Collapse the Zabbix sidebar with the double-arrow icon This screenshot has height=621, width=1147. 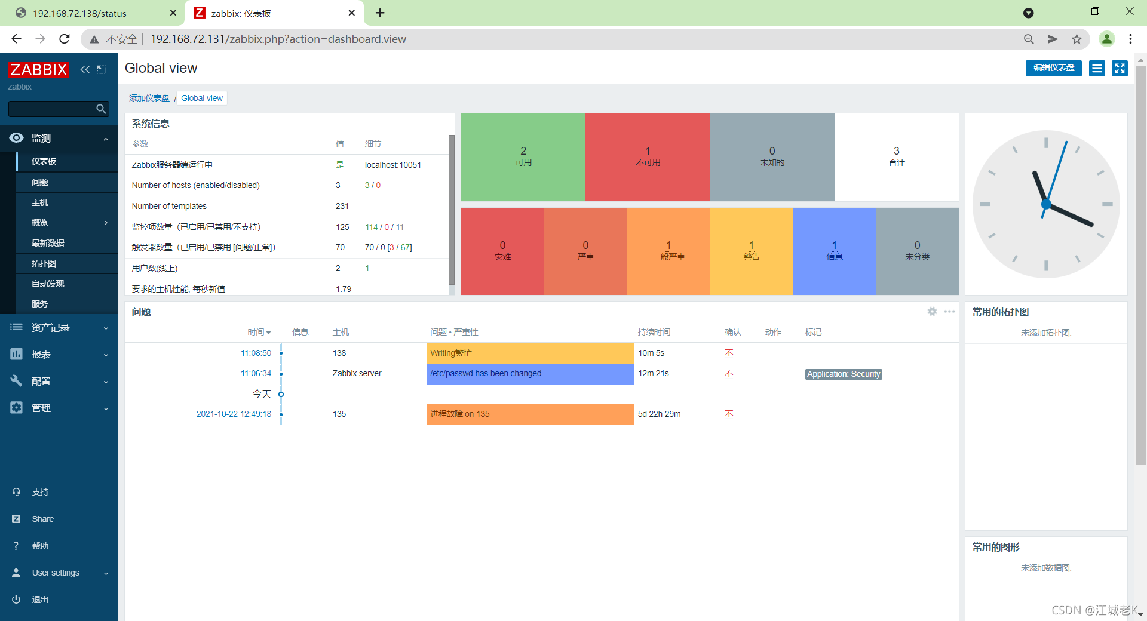(x=85, y=69)
